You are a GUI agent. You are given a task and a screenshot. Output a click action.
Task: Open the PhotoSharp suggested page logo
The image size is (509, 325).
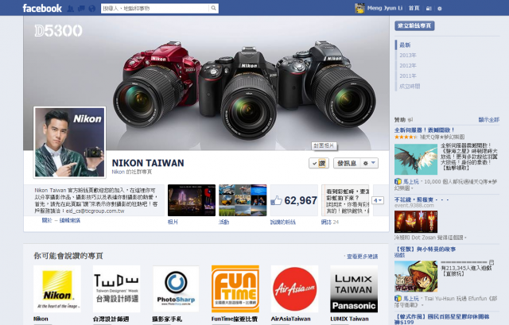pos(176,289)
